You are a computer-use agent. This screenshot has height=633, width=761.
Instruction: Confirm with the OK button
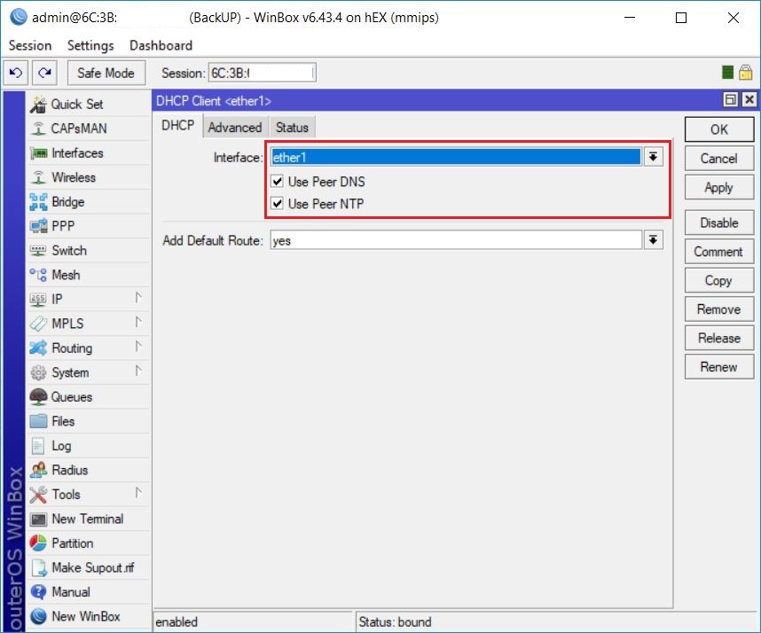(x=719, y=129)
